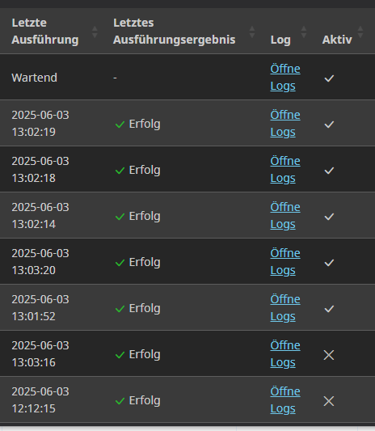Toggle the Aktiv checkmark in Wartend row
Image resolution: width=375 pixels, height=431 pixels.
(329, 78)
